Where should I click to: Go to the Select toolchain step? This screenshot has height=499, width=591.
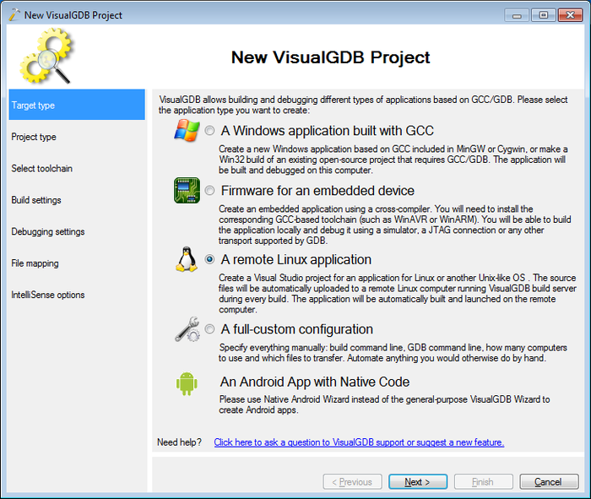pos(77,169)
